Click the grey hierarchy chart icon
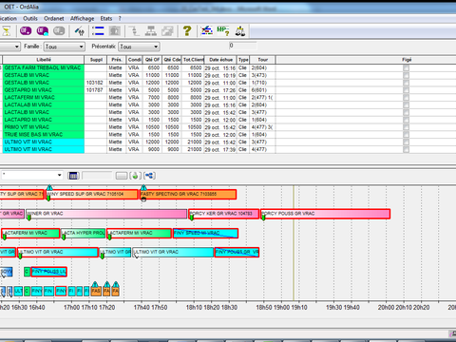 (x=151, y=31)
